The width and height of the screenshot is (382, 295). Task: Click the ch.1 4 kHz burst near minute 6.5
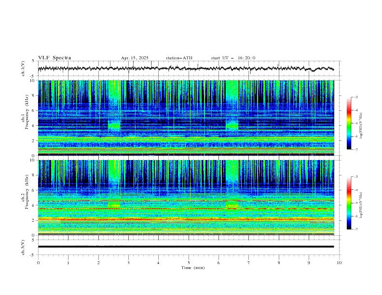coord(232,125)
